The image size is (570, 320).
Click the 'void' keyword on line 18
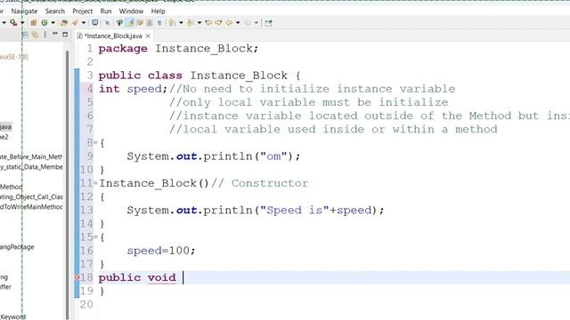pyautogui.click(x=162, y=277)
